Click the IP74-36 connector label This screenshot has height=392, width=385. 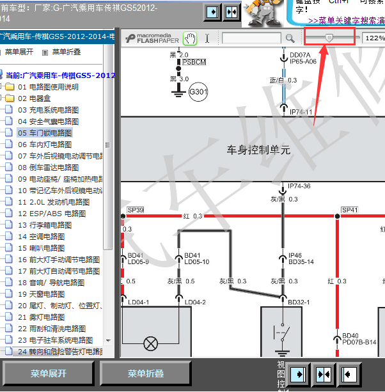point(299,186)
